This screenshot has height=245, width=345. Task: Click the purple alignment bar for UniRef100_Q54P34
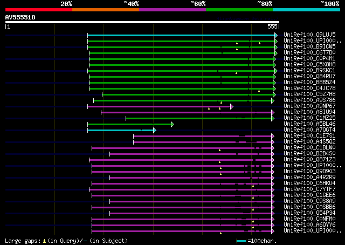pyautogui.click(x=190, y=214)
